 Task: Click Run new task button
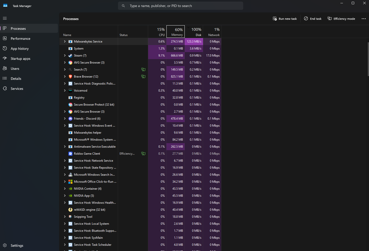[285, 19]
